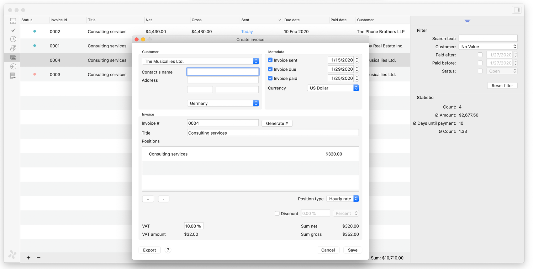The width and height of the screenshot is (533, 269).
Task: Uncheck the Invoice due checkbox
Action: click(270, 69)
